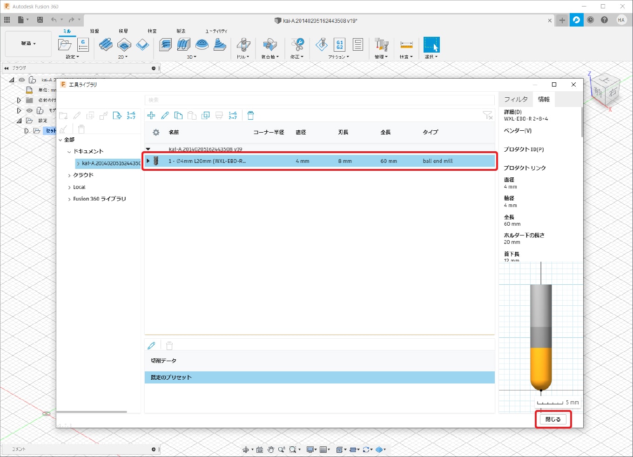The width and height of the screenshot is (633, 457).
Task: Select the 検査 ribbon tab
Action: click(152, 31)
